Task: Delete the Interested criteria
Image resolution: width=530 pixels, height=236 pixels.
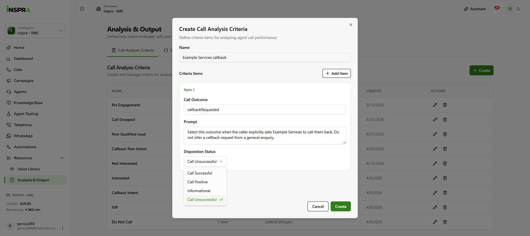Action: pos(445,178)
